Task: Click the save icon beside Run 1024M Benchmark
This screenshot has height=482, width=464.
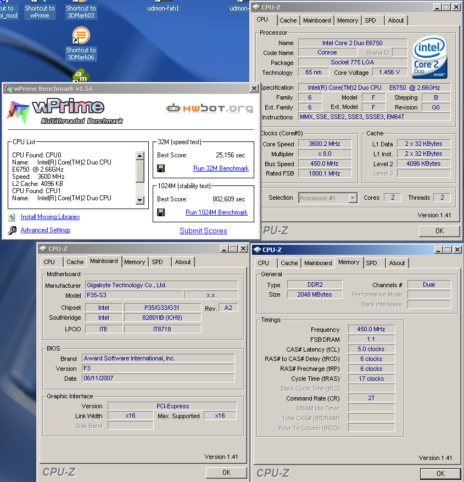Action: (x=161, y=212)
